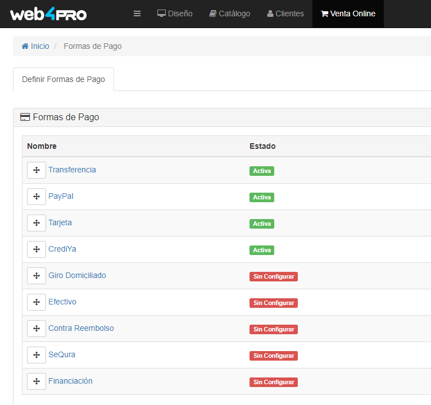
Task: Open the SeQura payment method
Action: [x=62, y=354]
